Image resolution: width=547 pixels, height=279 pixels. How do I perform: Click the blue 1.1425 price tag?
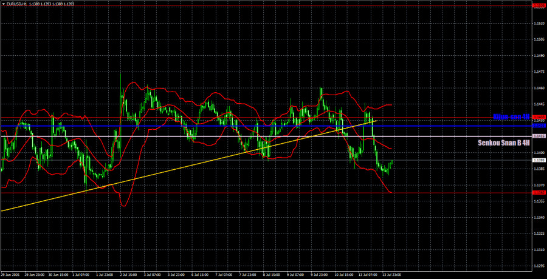(539, 126)
